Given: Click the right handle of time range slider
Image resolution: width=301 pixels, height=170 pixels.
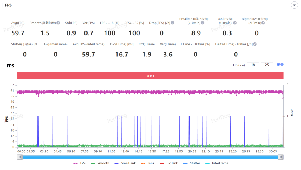Looking at the screenshot, I should point(281,157).
